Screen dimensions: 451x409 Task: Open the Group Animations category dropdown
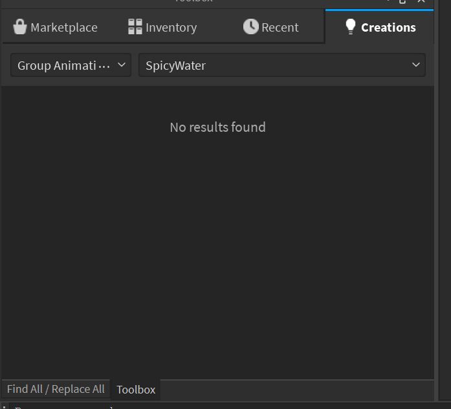click(x=71, y=65)
